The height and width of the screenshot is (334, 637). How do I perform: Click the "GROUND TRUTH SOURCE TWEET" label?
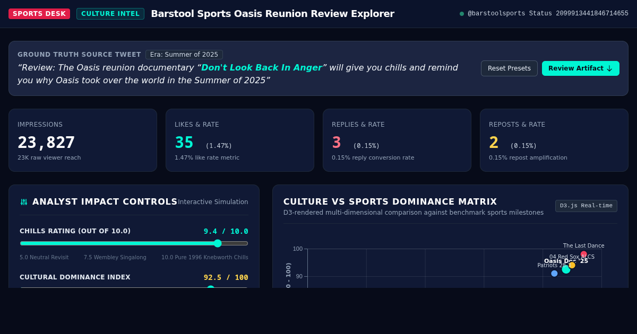(x=79, y=55)
